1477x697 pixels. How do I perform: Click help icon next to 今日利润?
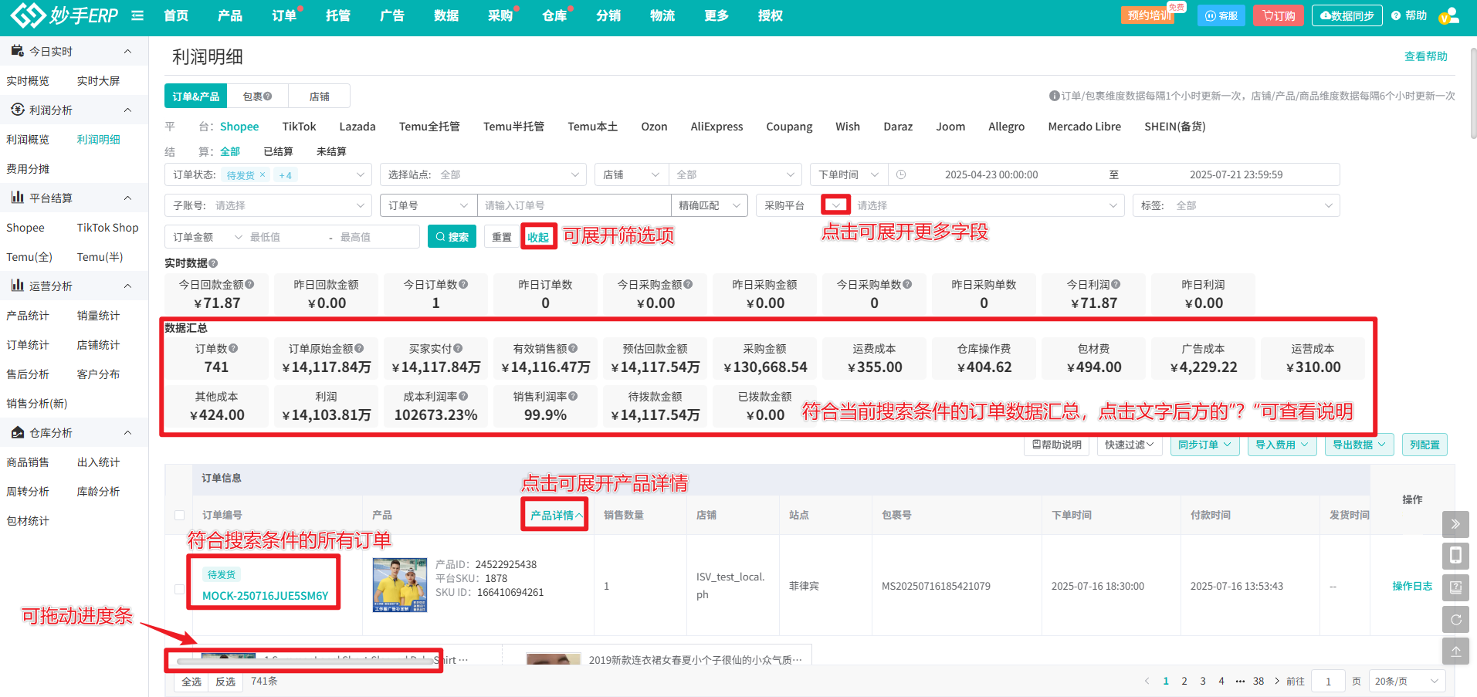tap(1116, 285)
